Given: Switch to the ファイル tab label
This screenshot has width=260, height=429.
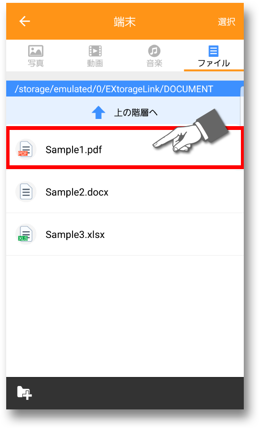Looking at the screenshot, I should [x=214, y=63].
